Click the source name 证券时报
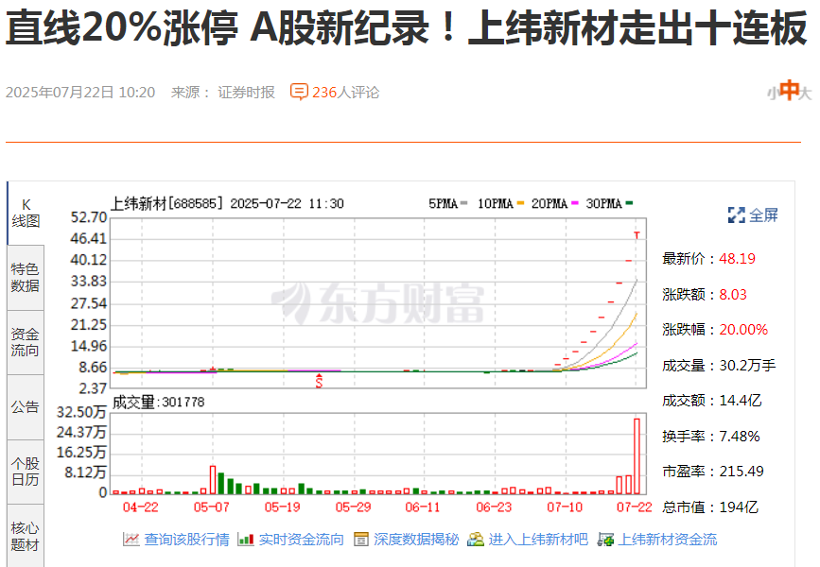 click(246, 92)
